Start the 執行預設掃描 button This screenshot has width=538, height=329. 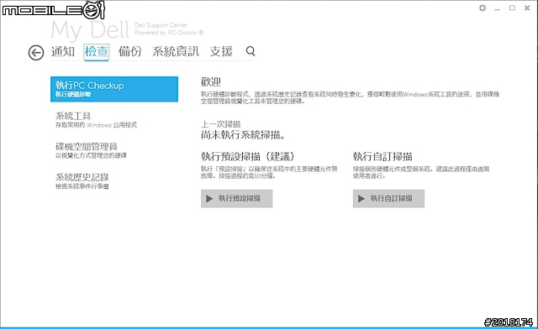tap(237, 198)
